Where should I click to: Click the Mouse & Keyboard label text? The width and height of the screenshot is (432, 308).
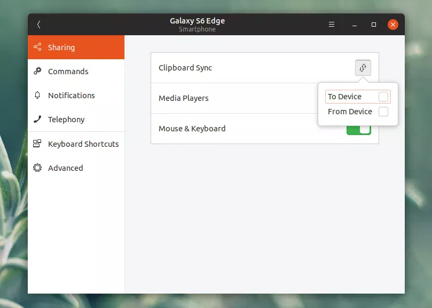(x=192, y=129)
